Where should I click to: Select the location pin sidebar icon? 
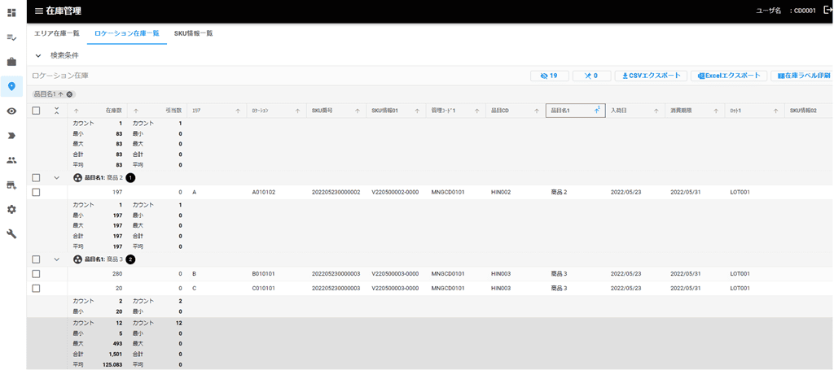tap(11, 86)
